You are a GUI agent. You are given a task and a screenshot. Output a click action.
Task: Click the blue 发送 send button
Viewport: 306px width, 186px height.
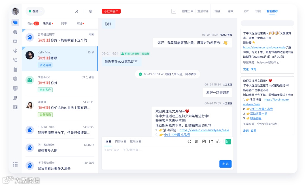point(226,164)
